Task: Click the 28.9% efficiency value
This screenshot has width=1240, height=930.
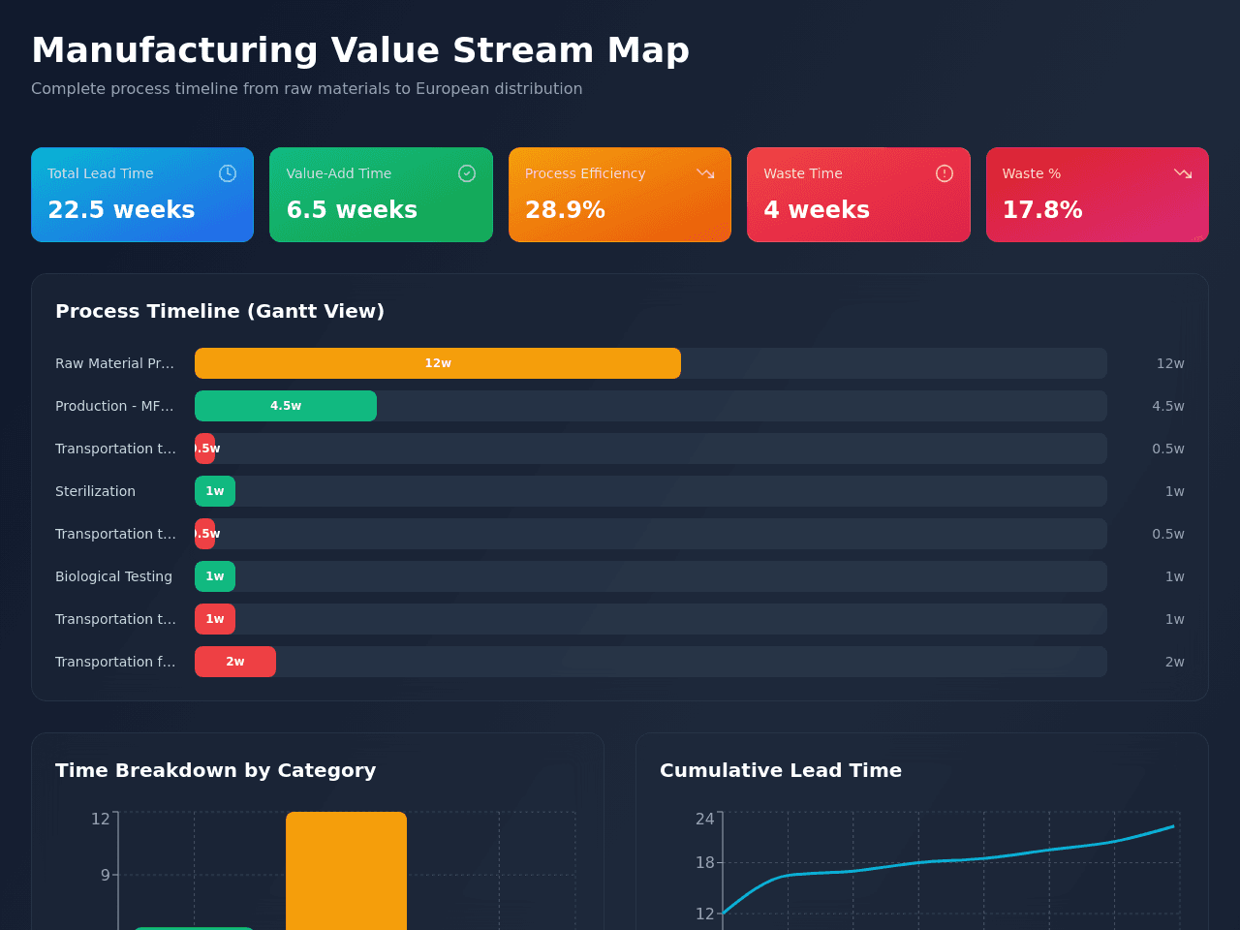Action: [565, 210]
